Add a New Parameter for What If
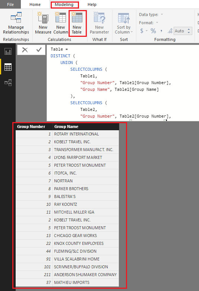This screenshot has height=291, width=199. click(99, 23)
